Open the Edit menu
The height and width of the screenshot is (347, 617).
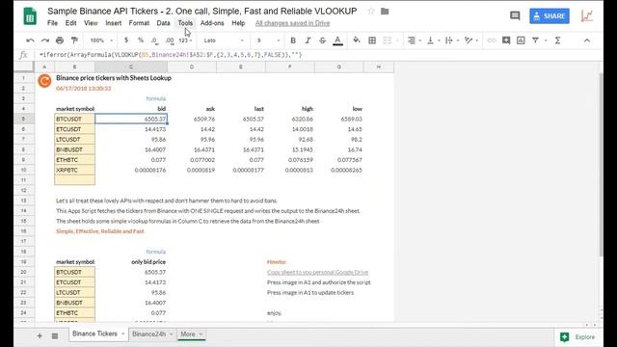pyautogui.click(x=70, y=23)
